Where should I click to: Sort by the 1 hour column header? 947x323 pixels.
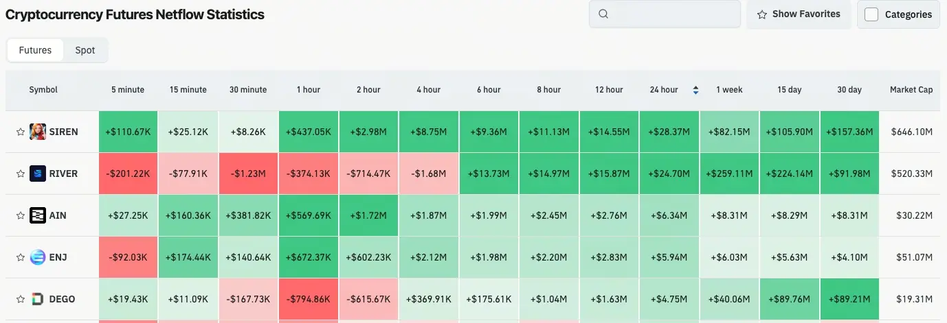click(309, 90)
